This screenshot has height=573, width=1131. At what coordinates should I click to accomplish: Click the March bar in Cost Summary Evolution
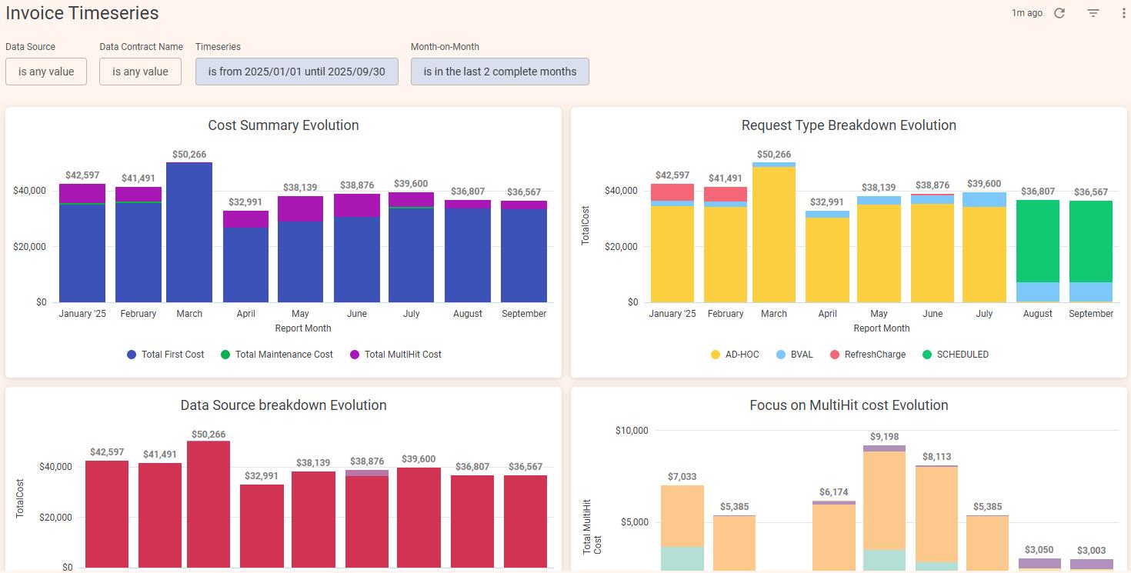pyautogui.click(x=189, y=231)
